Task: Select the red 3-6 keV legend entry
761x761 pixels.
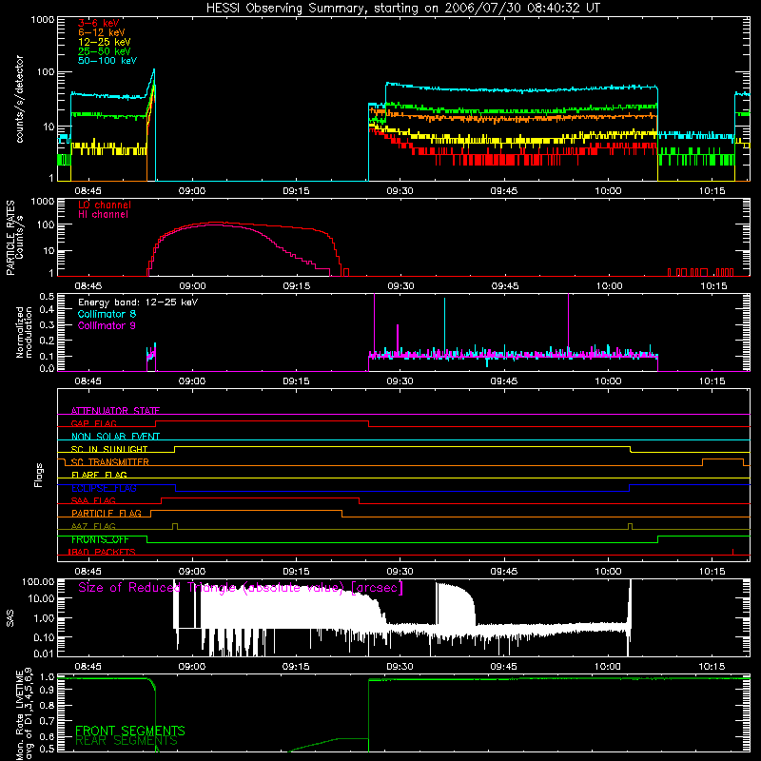Action: (x=98, y=23)
